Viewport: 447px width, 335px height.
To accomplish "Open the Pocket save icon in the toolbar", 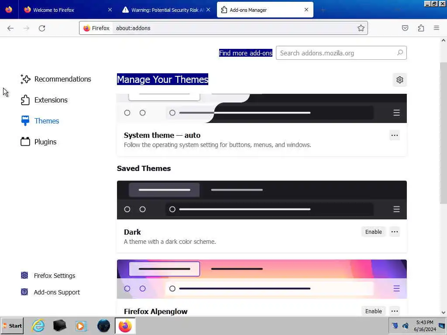I will pos(405,28).
